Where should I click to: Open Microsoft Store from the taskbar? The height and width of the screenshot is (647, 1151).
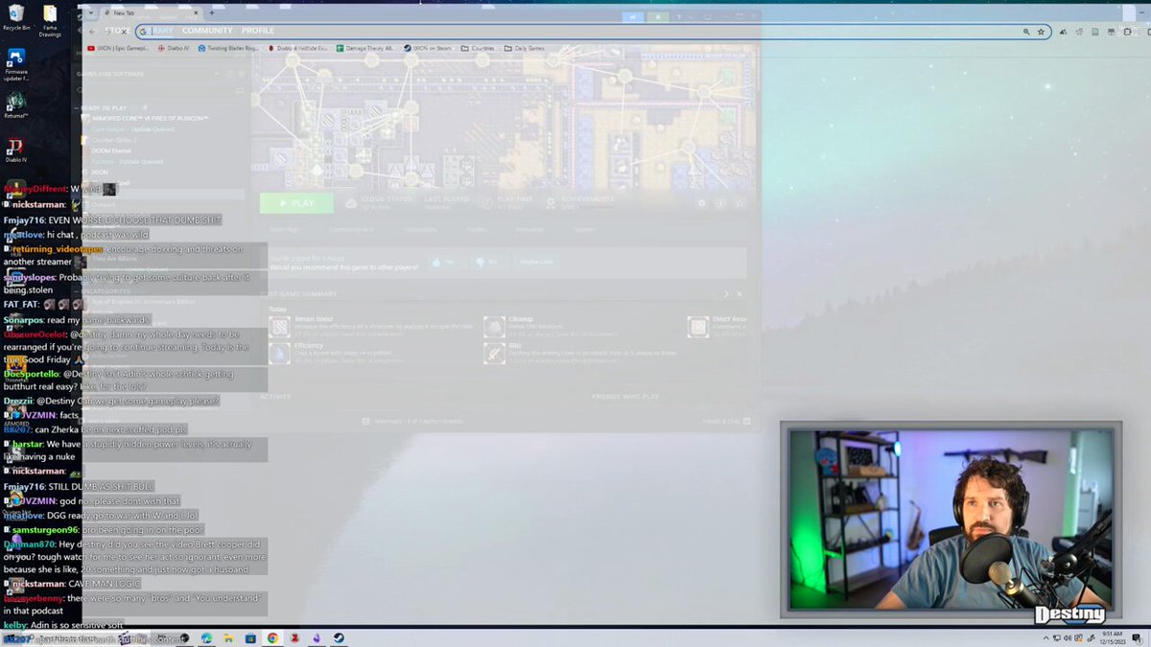tap(250, 637)
